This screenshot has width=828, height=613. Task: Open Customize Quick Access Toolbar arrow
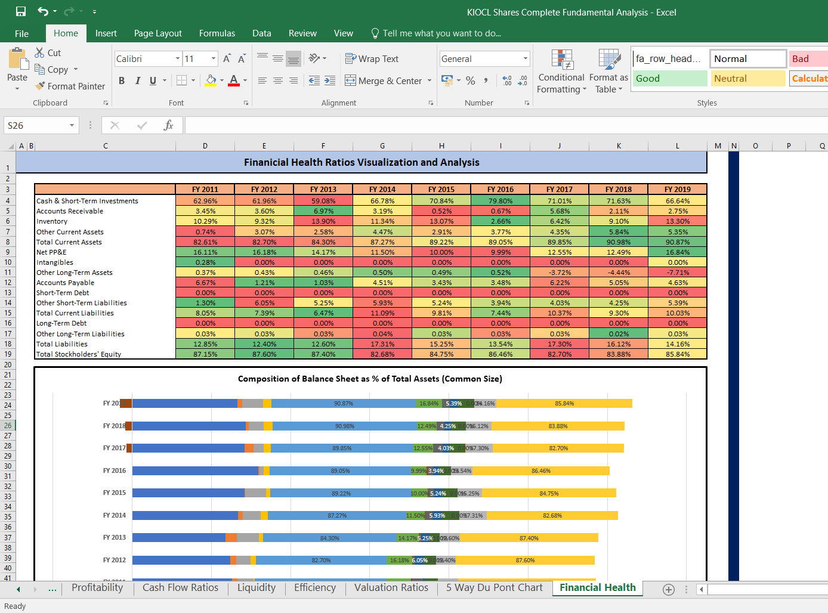tap(94, 11)
